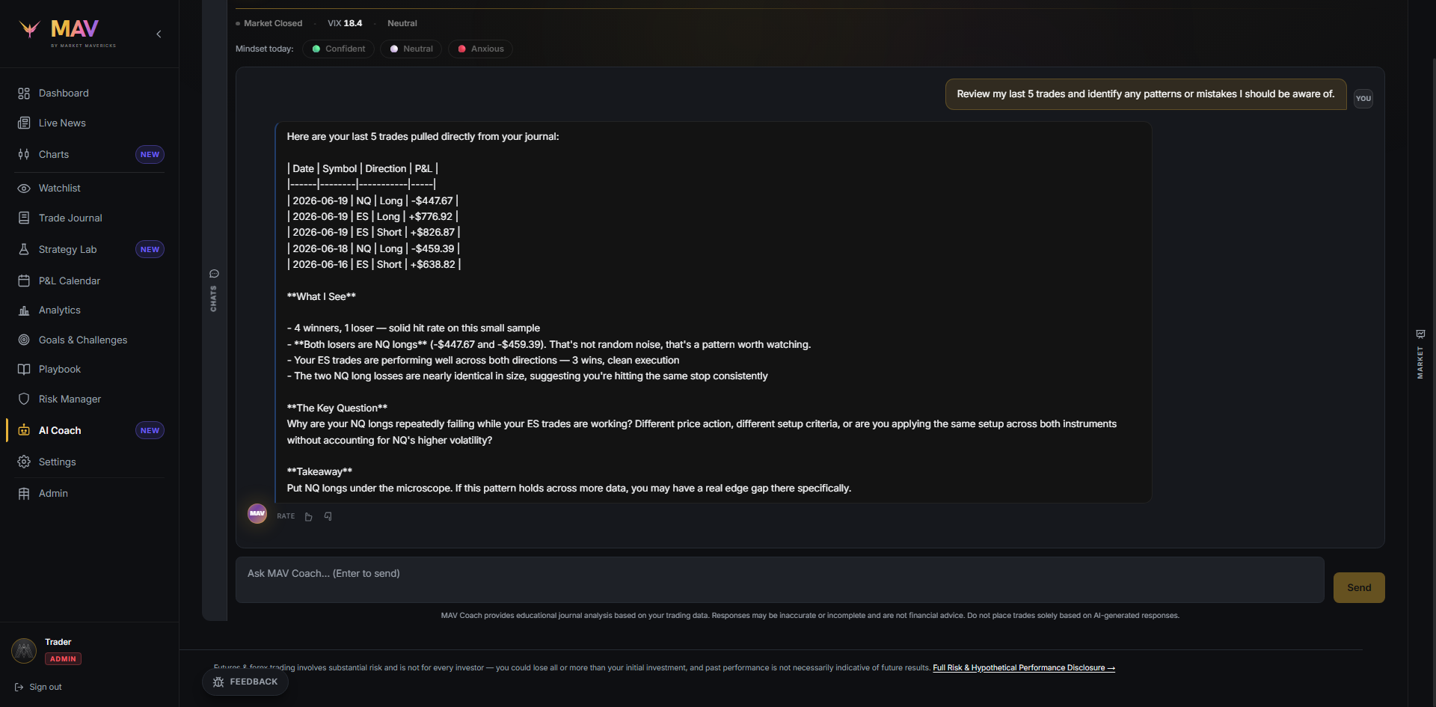Click the Send button

point(1359,587)
